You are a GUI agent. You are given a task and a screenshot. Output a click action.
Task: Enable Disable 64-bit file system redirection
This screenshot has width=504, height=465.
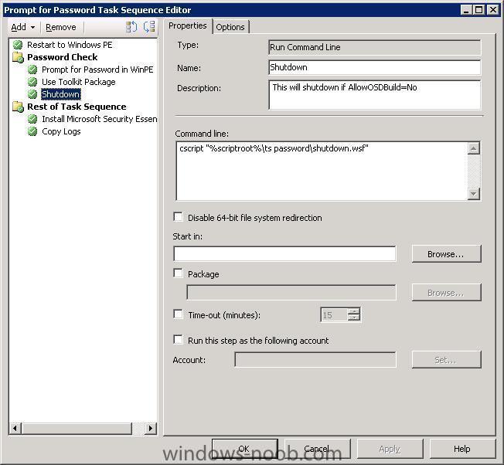coord(178,217)
